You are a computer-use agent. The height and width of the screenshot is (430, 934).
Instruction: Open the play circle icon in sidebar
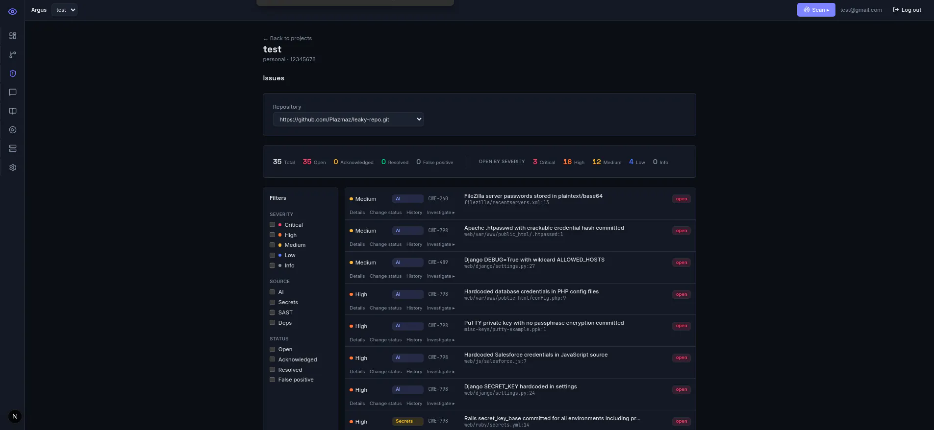13,130
